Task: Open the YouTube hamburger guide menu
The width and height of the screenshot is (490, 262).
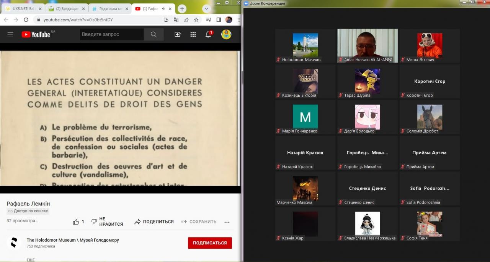Action: click(x=10, y=34)
